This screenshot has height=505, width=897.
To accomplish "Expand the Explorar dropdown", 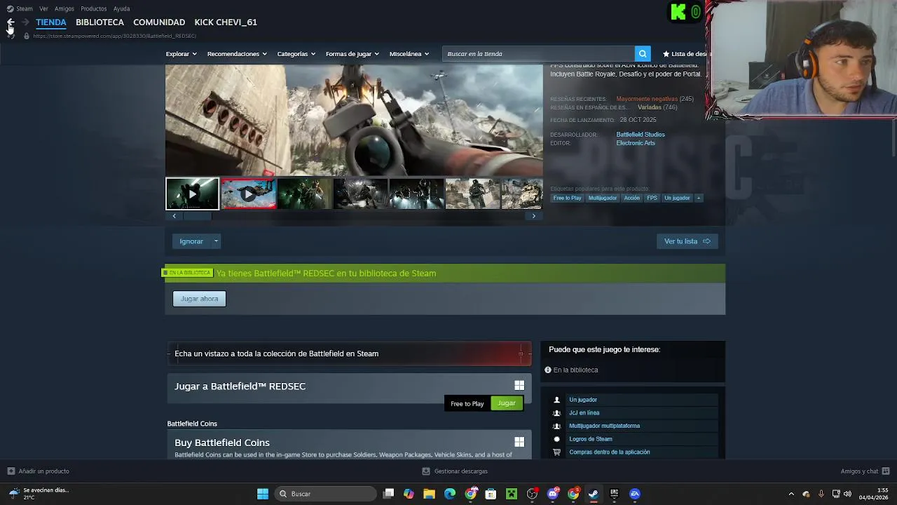I will click(181, 54).
